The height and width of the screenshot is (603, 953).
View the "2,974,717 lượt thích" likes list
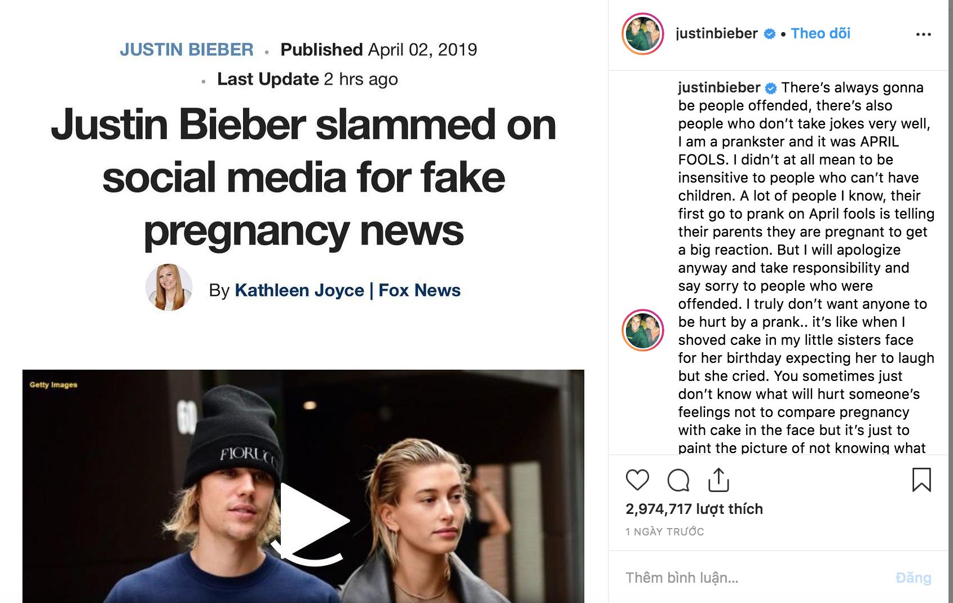coord(694,509)
